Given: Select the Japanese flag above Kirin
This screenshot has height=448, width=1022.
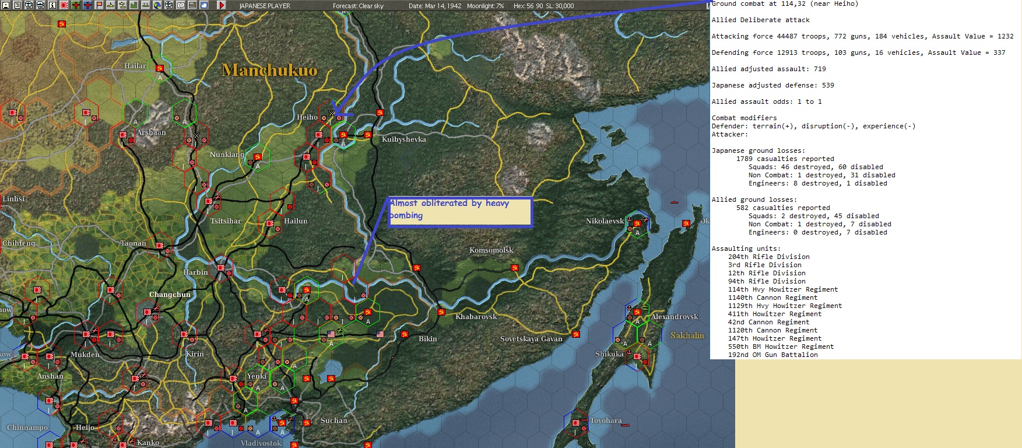Looking at the screenshot, I should pyautogui.click(x=185, y=334).
